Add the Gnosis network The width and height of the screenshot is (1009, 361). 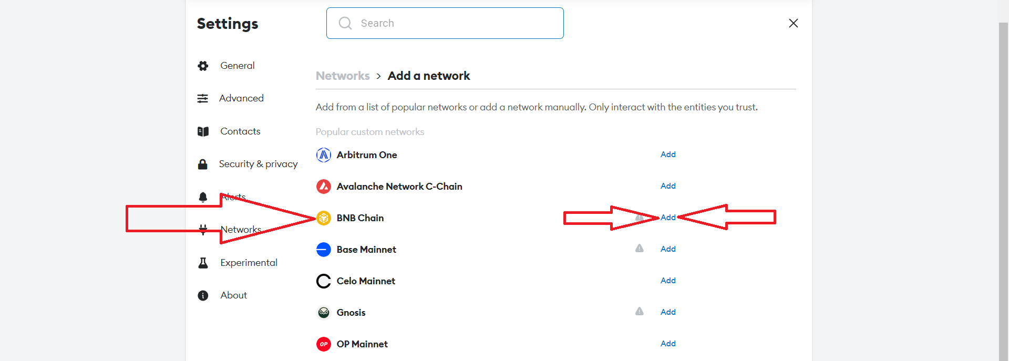coord(668,312)
